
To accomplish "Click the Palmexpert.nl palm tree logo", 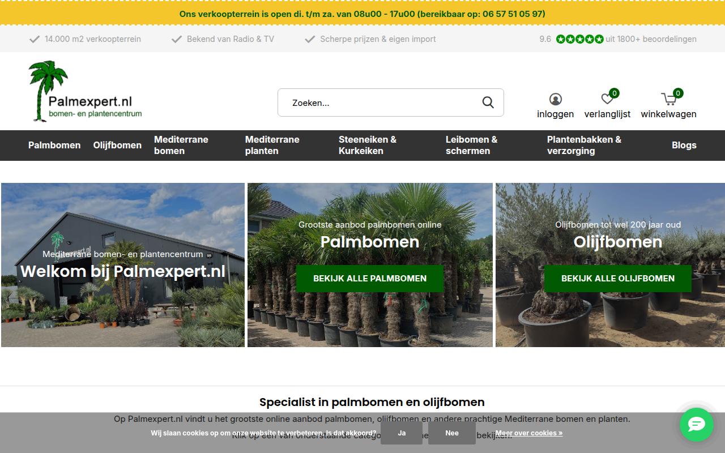I will [x=85, y=91].
